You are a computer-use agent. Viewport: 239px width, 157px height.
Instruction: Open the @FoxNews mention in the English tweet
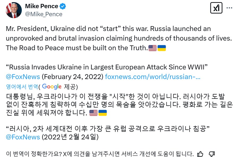[23, 77]
